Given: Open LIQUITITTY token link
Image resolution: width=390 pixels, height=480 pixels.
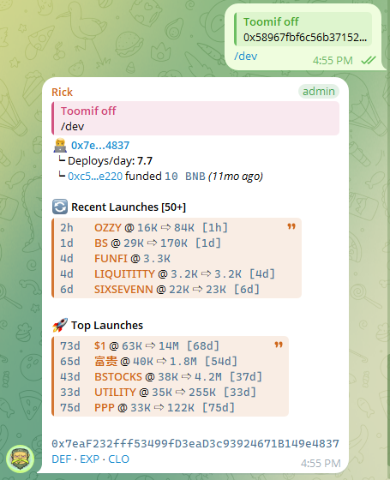Looking at the screenshot, I should pos(124,274).
